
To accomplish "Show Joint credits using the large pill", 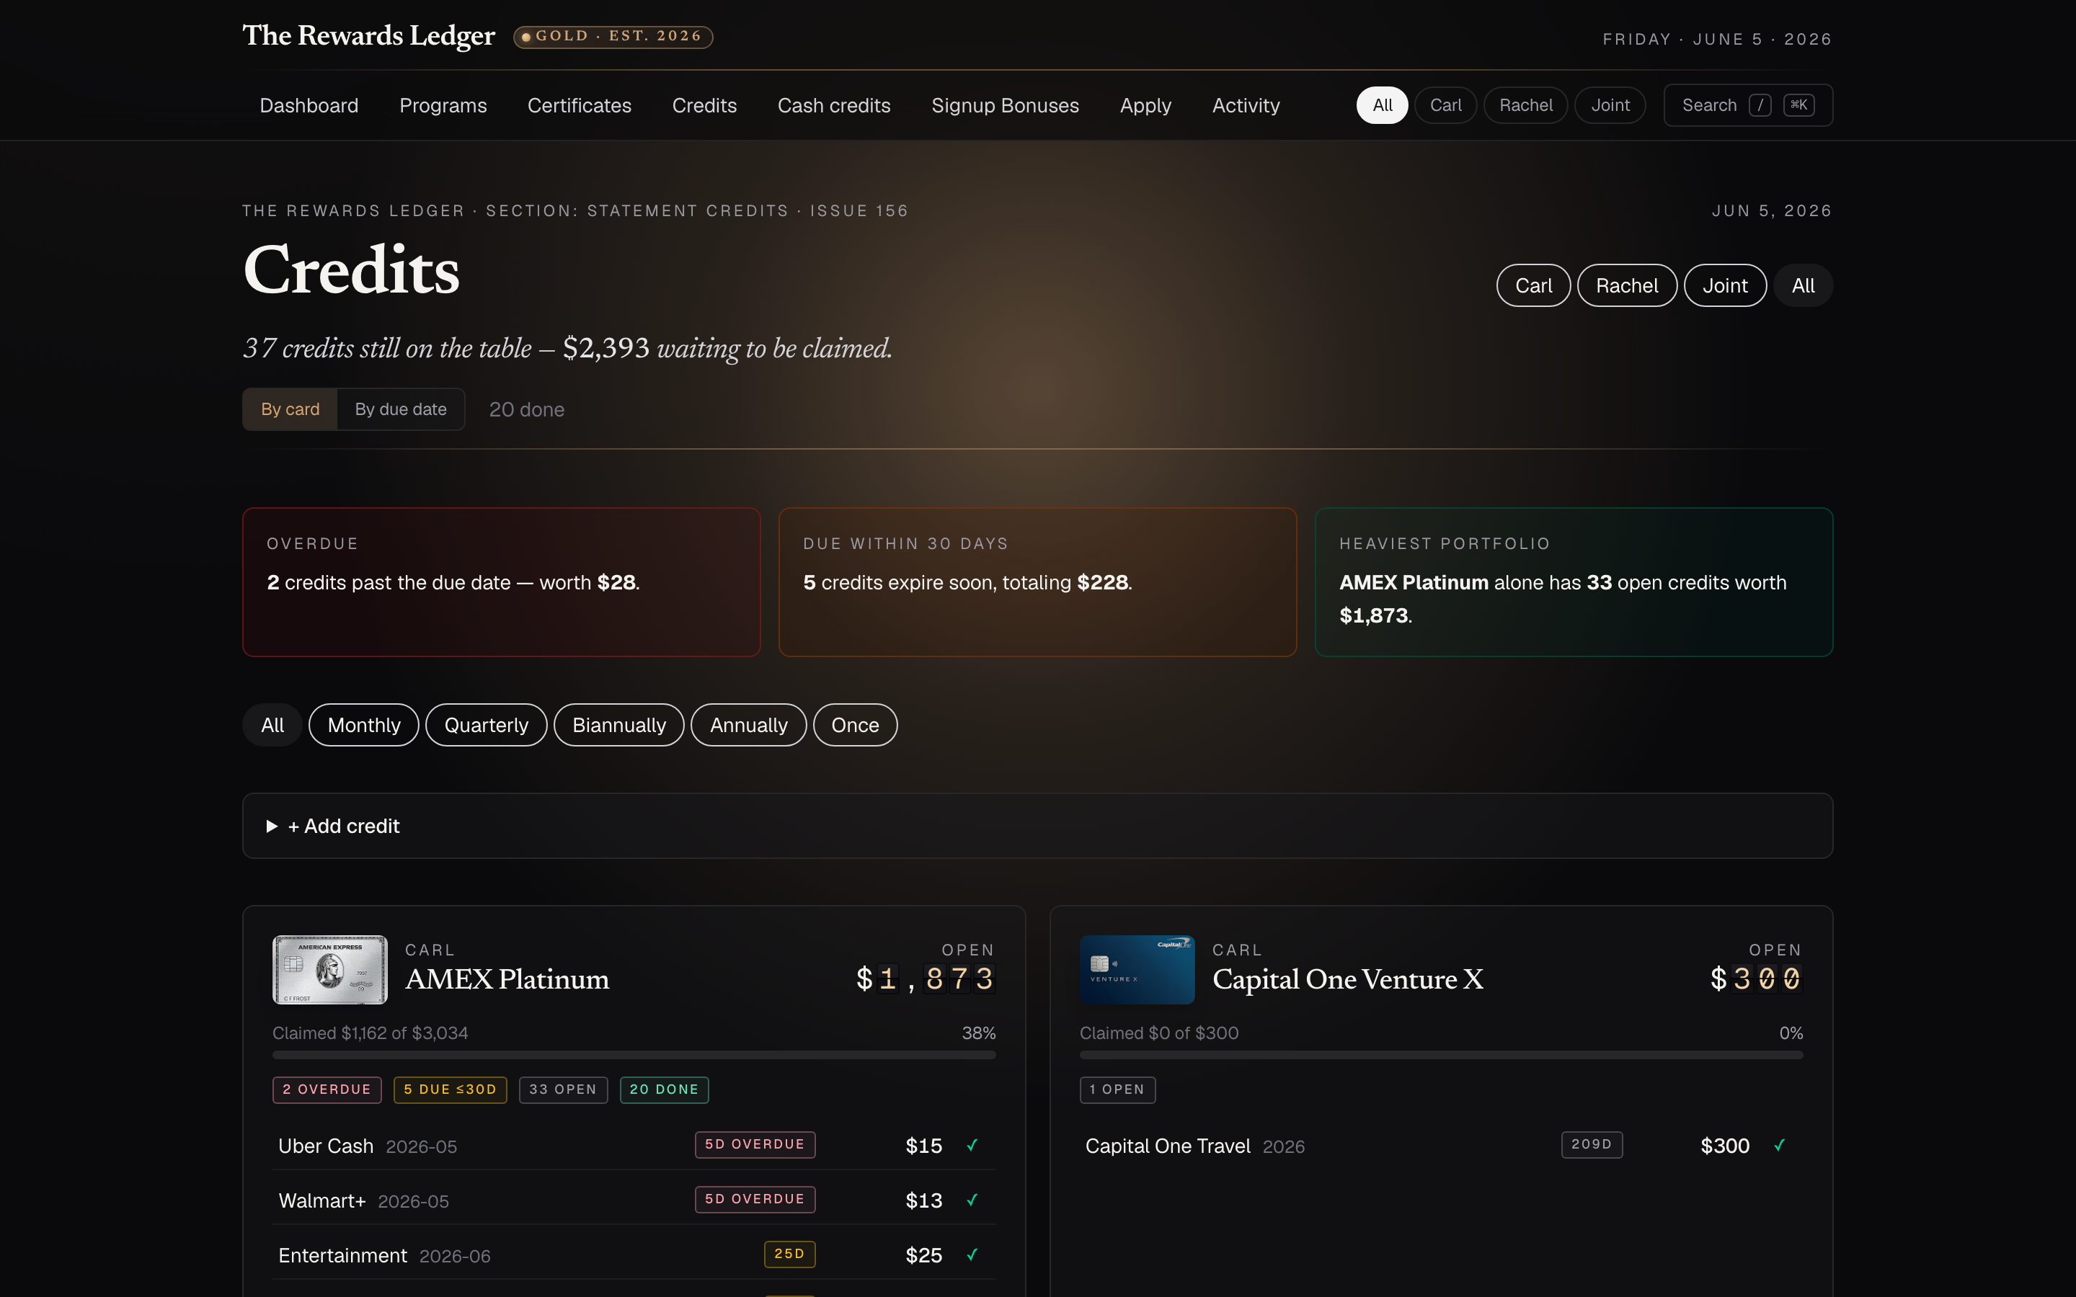I will pyautogui.click(x=1724, y=285).
